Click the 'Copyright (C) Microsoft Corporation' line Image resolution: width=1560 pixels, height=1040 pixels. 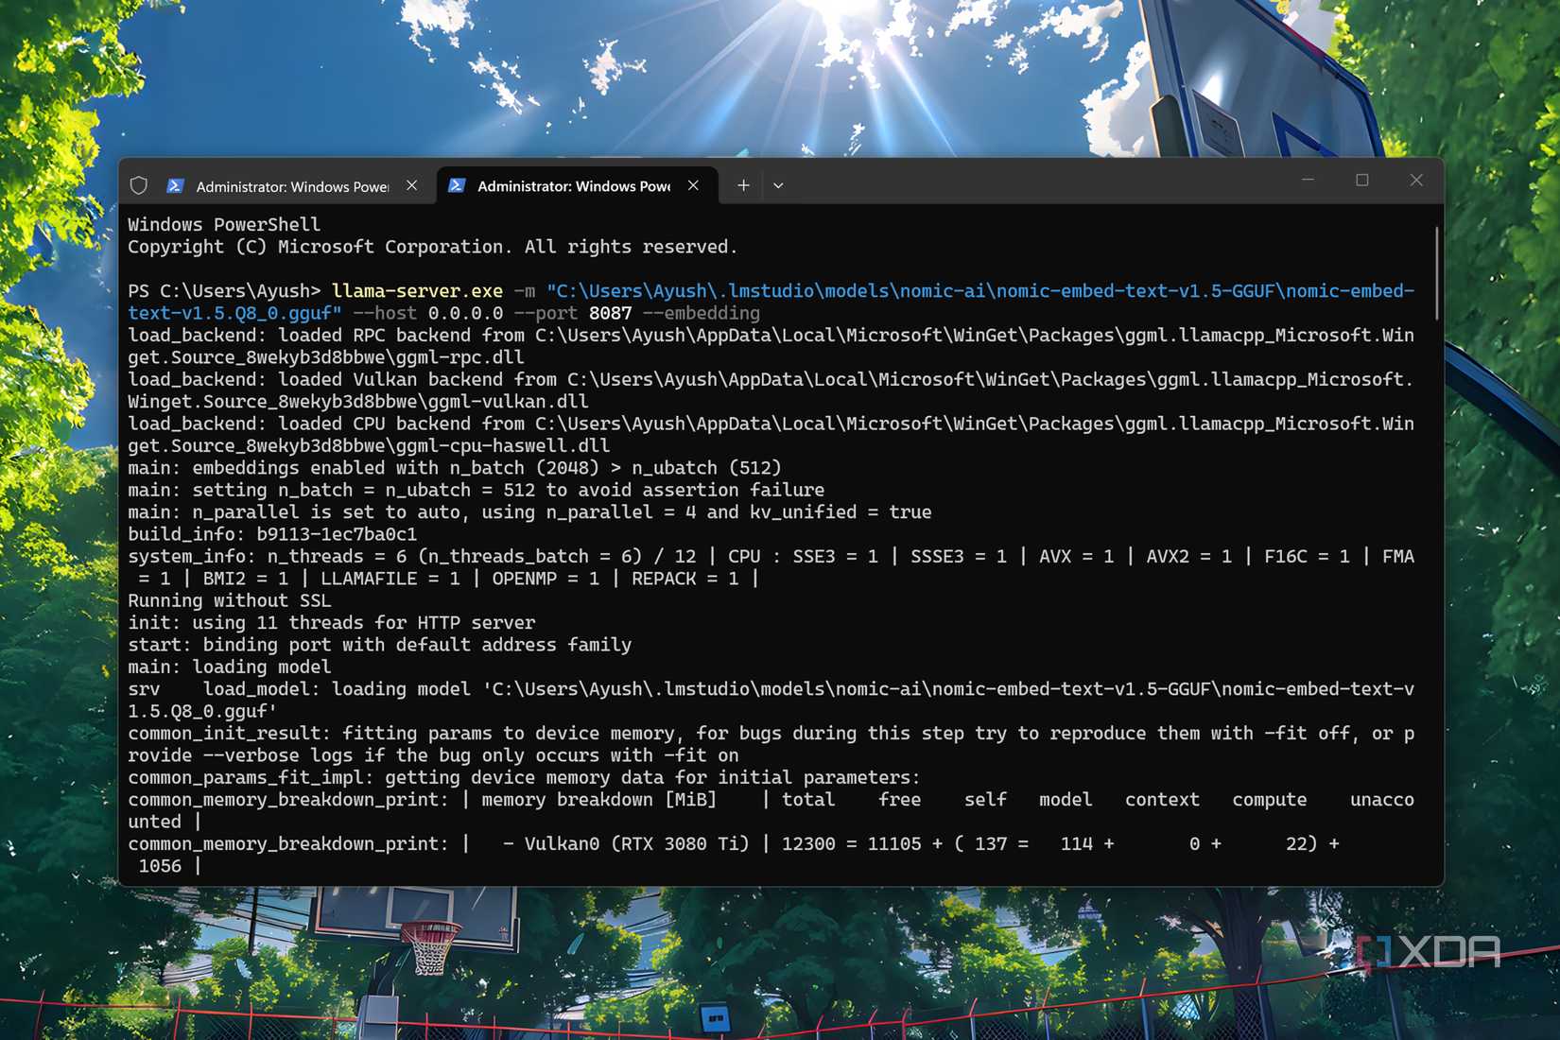[432, 247]
